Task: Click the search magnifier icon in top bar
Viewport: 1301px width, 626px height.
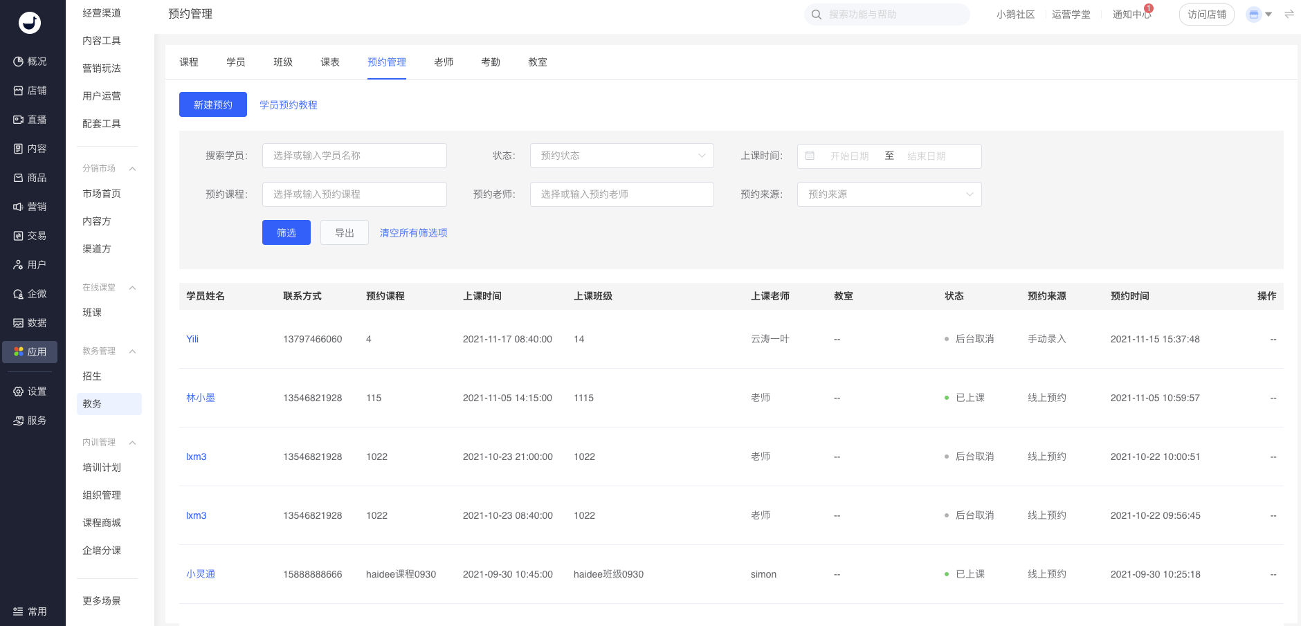Action: click(817, 15)
